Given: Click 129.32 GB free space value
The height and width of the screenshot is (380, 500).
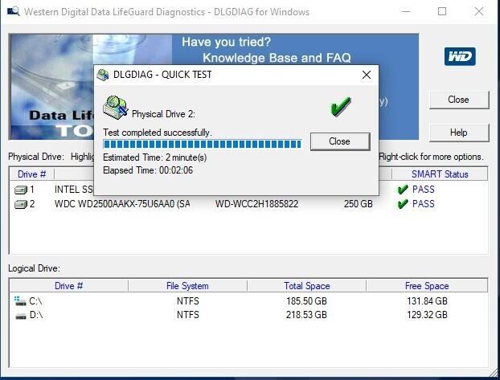Looking at the screenshot, I should pos(427,315).
